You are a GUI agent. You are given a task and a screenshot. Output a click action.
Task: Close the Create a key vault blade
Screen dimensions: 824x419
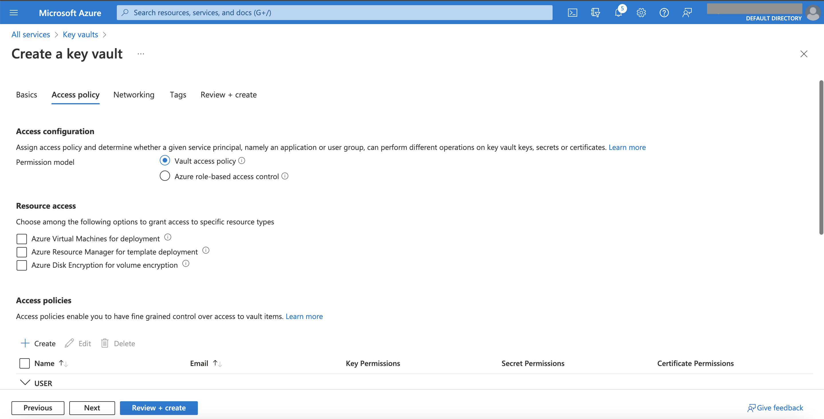click(x=803, y=54)
